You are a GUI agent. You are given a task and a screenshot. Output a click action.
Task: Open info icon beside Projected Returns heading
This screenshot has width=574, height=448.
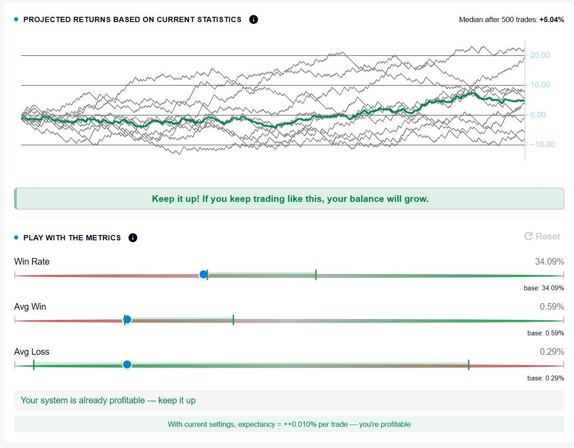click(253, 19)
